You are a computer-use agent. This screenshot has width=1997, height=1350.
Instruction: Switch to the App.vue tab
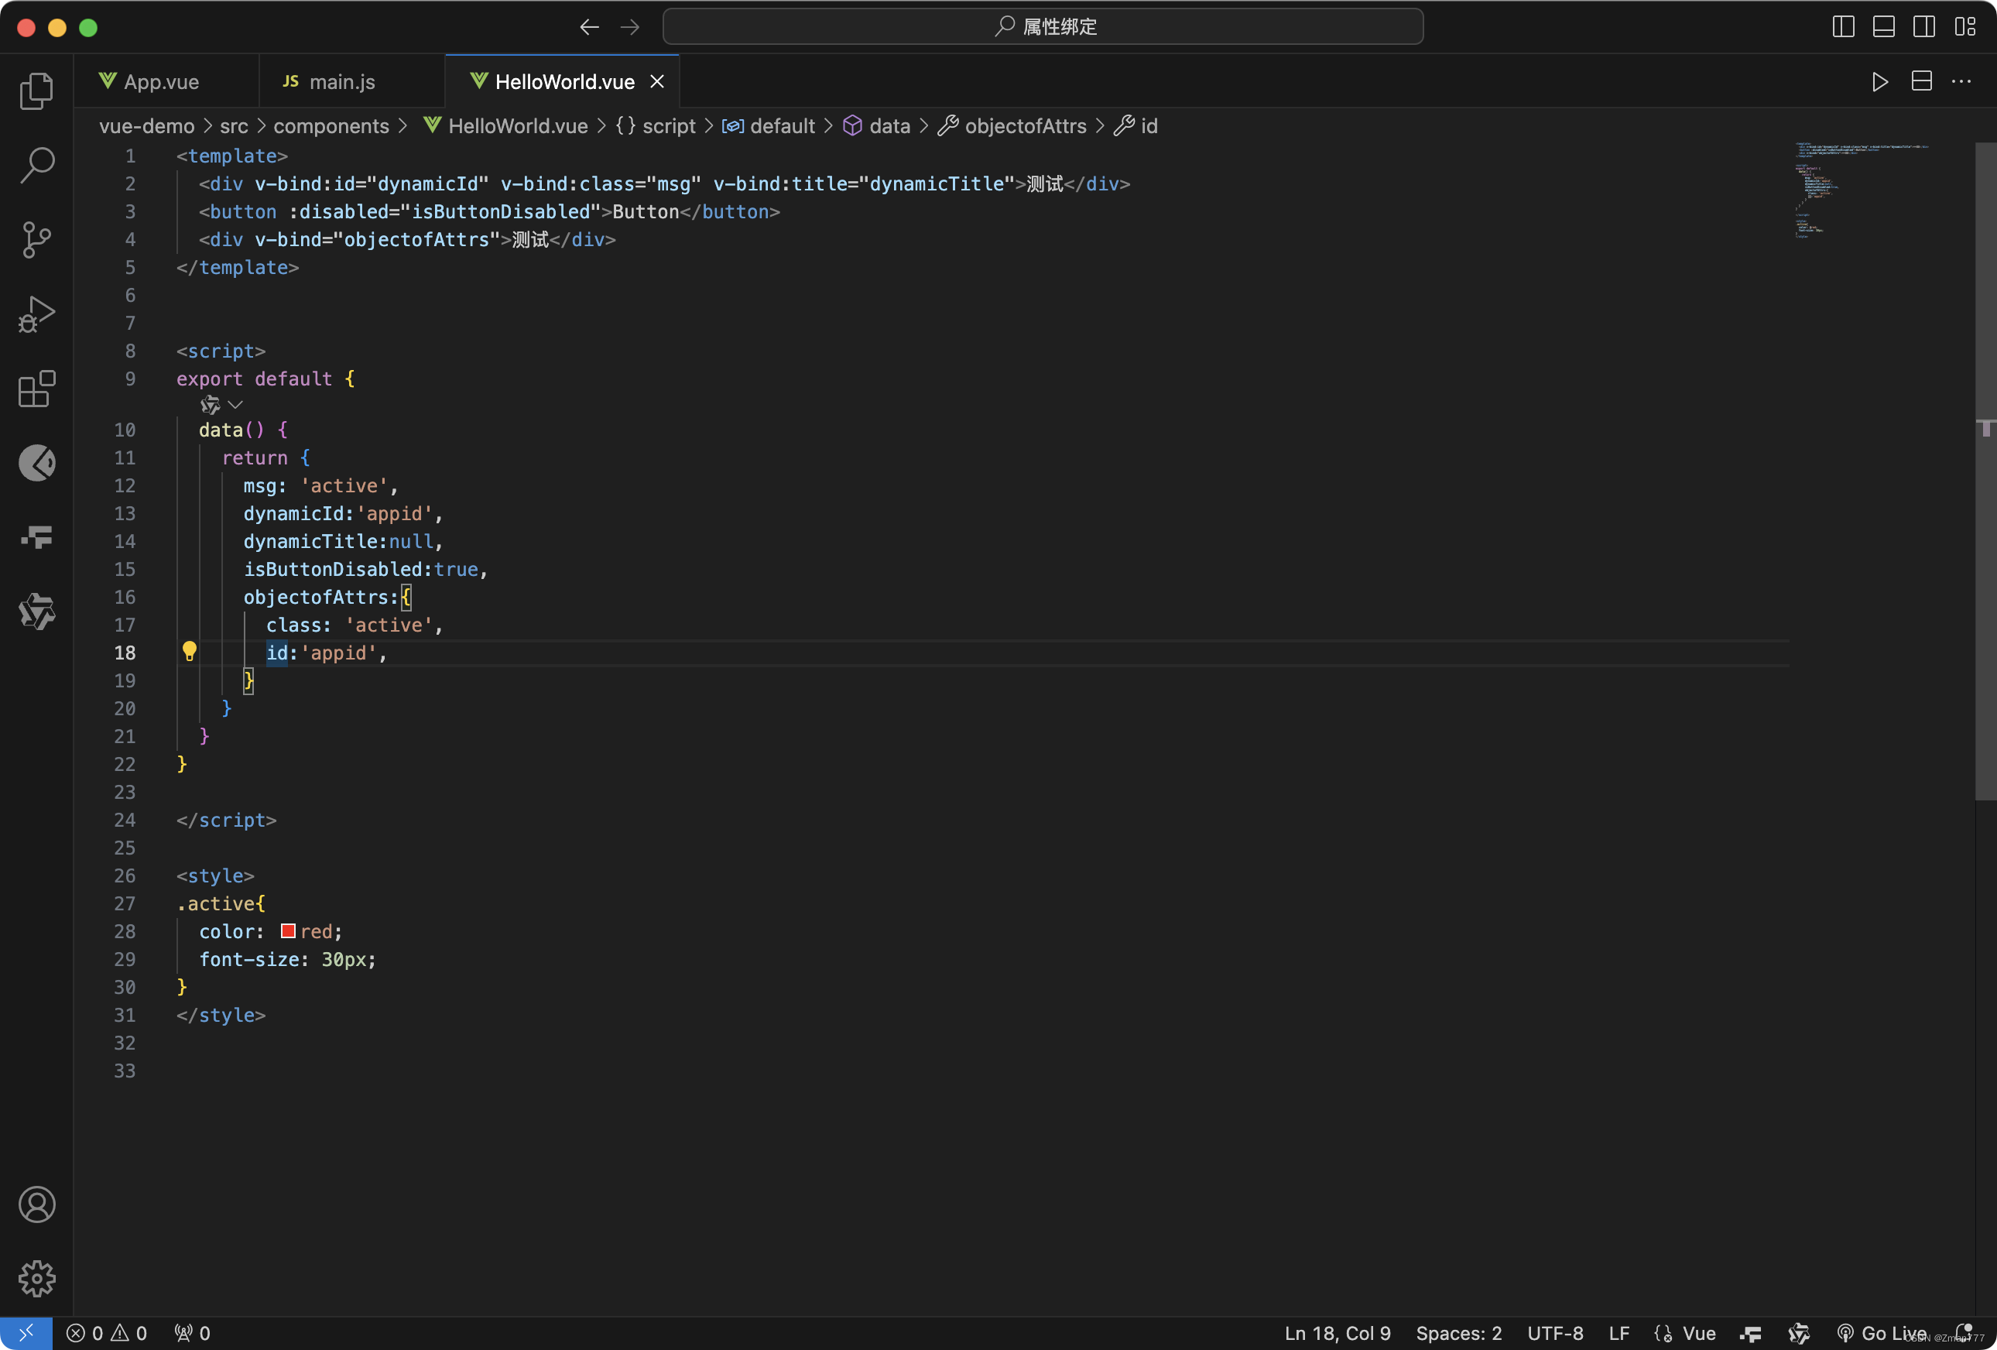point(161,81)
